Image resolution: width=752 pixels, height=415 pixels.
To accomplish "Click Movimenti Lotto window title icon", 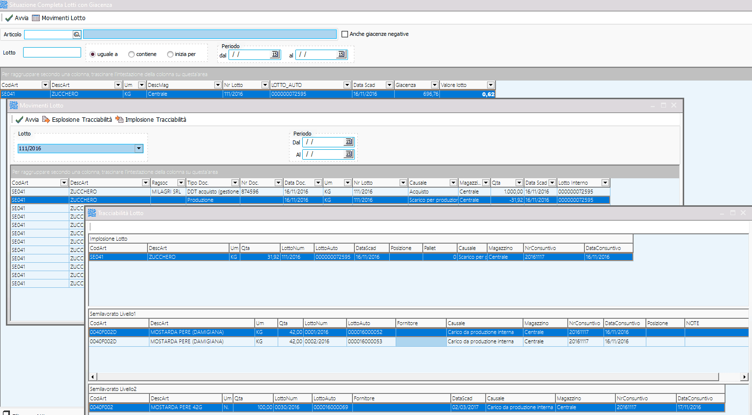I will pyautogui.click(x=13, y=105).
